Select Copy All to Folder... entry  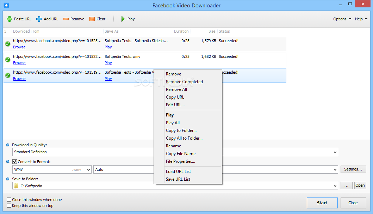coord(184,138)
